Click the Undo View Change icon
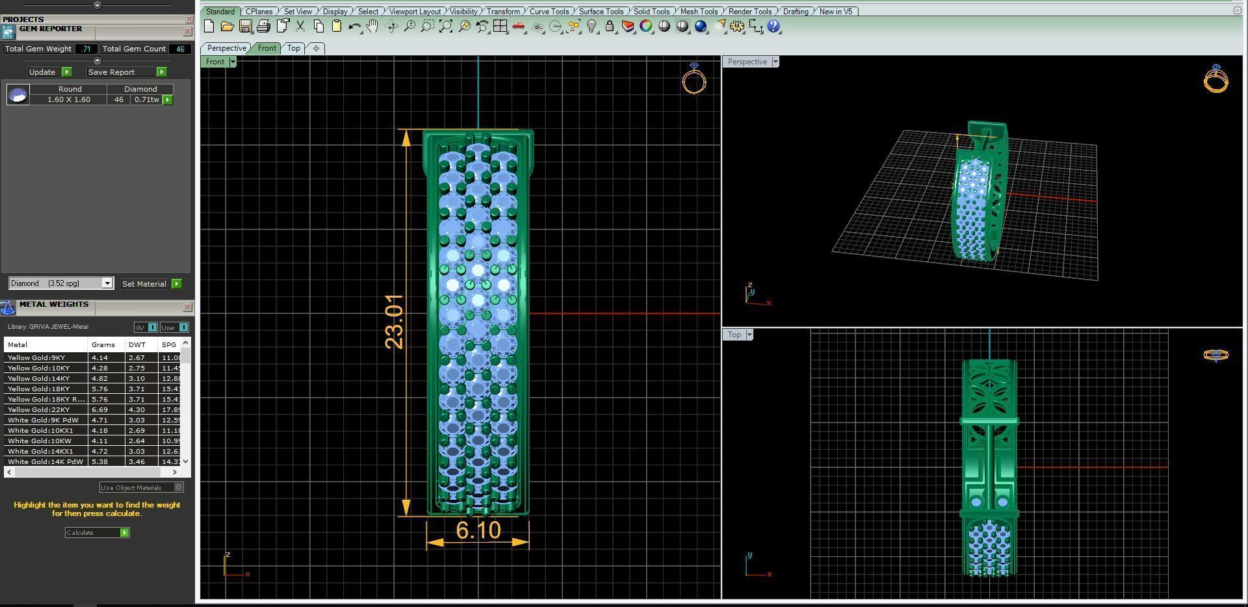The width and height of the screenshot is (1248, 607). 482,26
